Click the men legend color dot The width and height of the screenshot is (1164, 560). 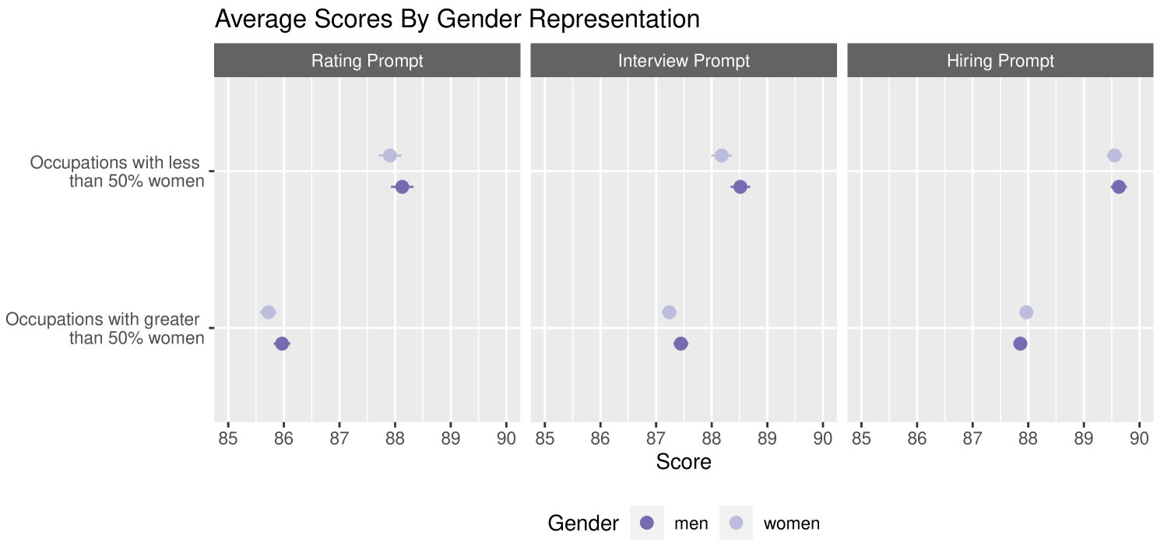coord(646,523)
